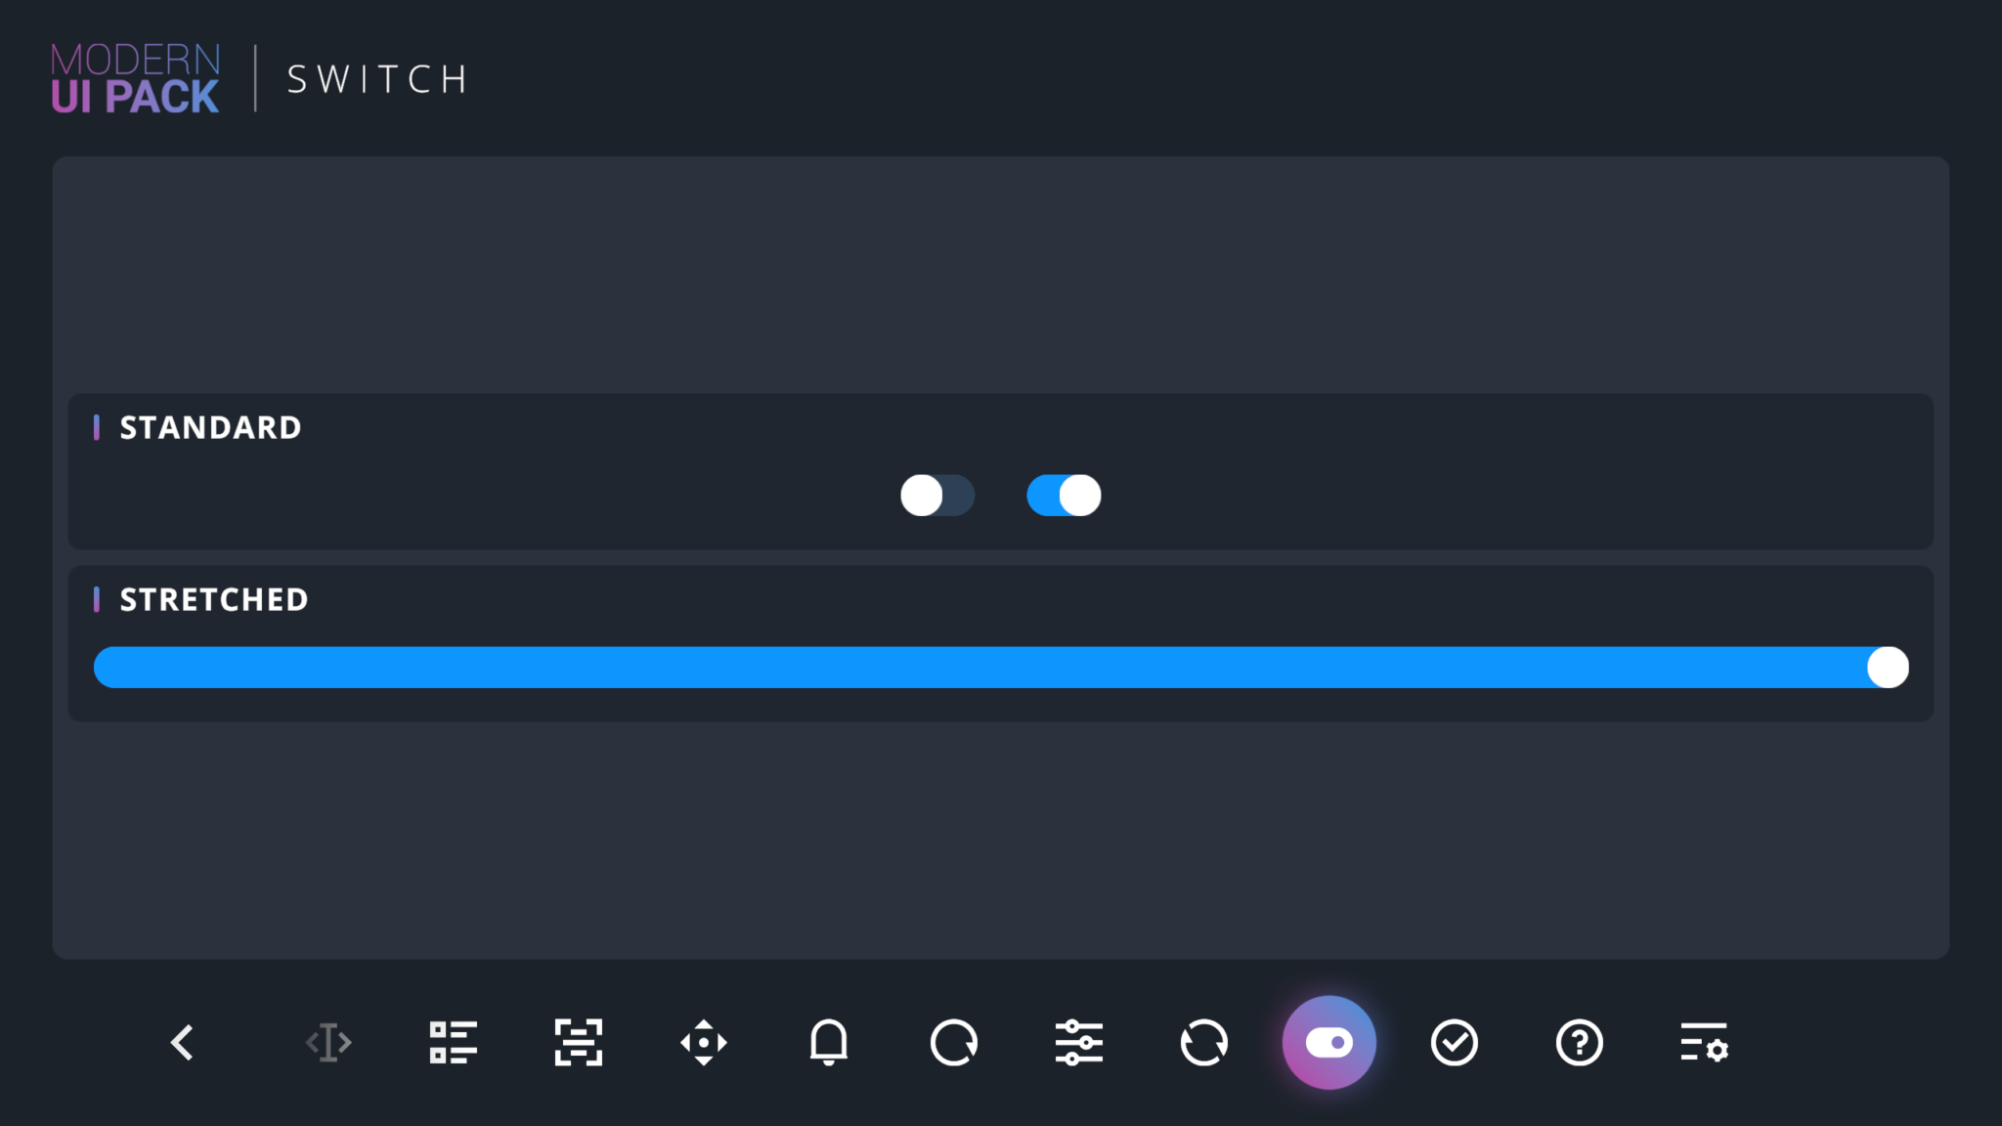
Task: Click the refresh icon in the toolbar
Action: click(x=954, y=1042)
